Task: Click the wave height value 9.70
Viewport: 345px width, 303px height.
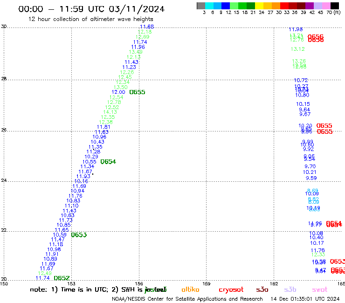Action: (x=310, y=166)
